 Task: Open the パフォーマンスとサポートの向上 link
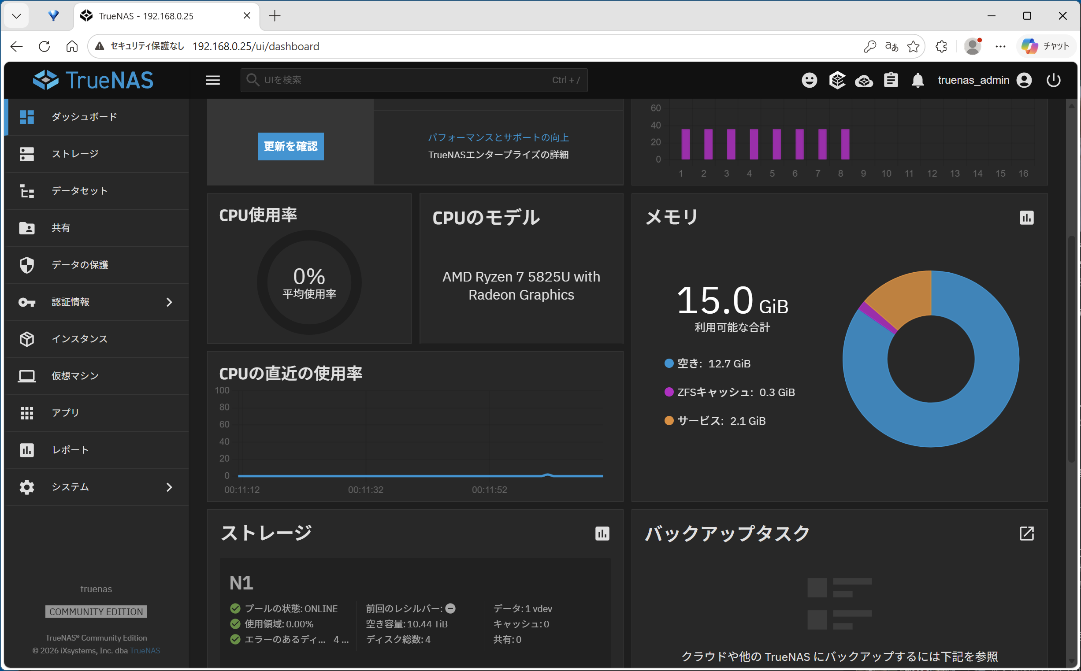498,137
